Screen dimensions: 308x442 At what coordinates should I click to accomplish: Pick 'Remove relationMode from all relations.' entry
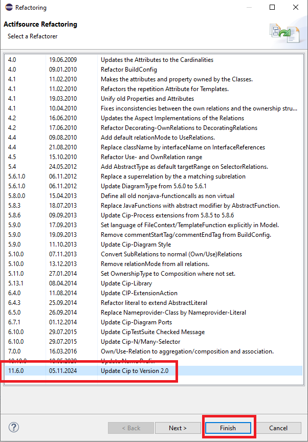point(155,264)
